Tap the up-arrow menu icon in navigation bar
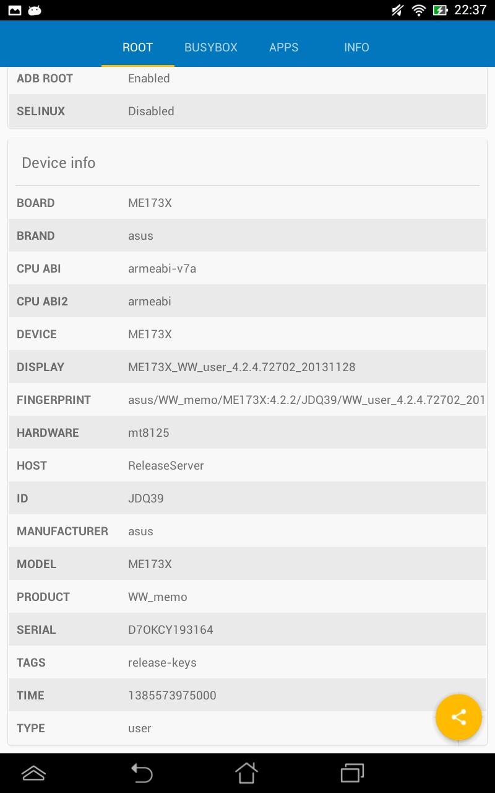The width and height of the screenshot is (495, 793). tap(33, 773)
